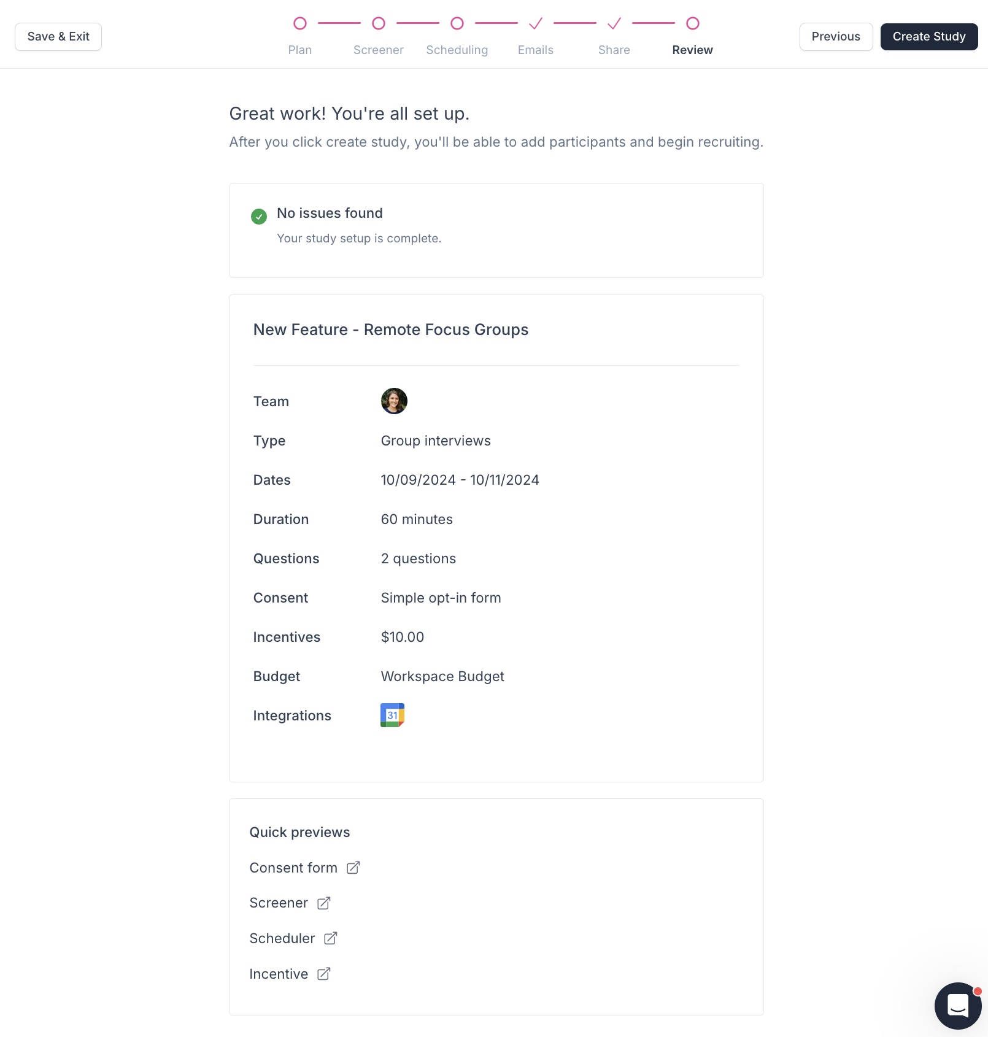Open the chat support widget
The width and height of the screenshot is (988, 1037).
tap(957, 1006)
